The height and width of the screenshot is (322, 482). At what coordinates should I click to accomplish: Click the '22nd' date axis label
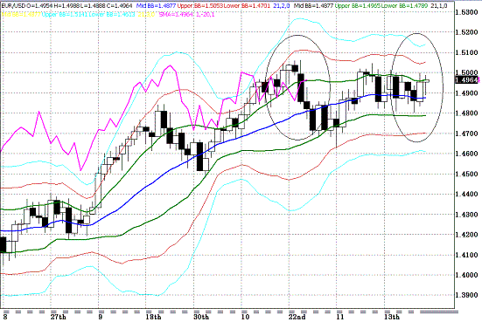pos(297,317)
